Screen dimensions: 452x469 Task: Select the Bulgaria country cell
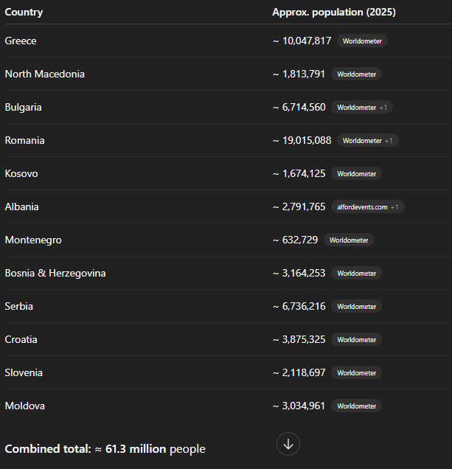pos(24,108)
